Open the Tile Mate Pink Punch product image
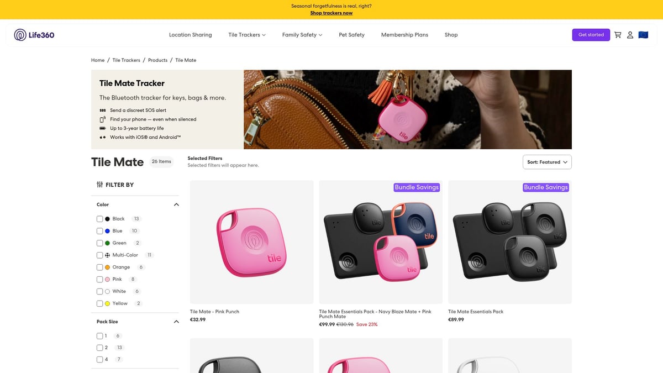The height and width of the screenshot is (373, 663). 251,242
